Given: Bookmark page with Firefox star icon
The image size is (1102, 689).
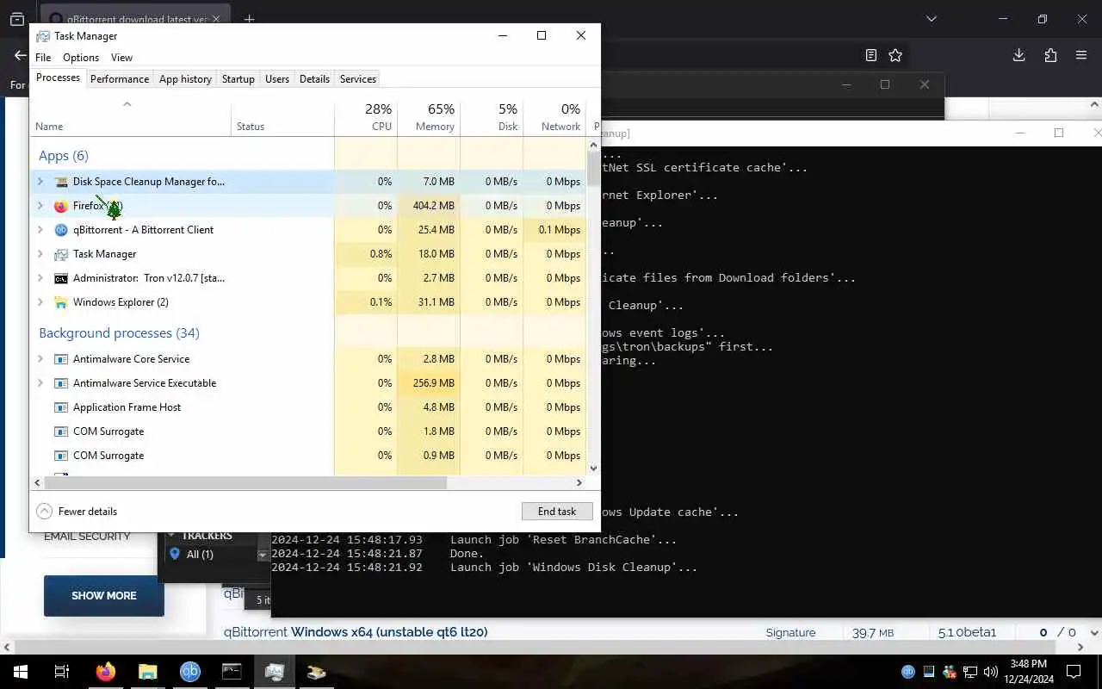Looking at the screenshot, I should (895, 55).
